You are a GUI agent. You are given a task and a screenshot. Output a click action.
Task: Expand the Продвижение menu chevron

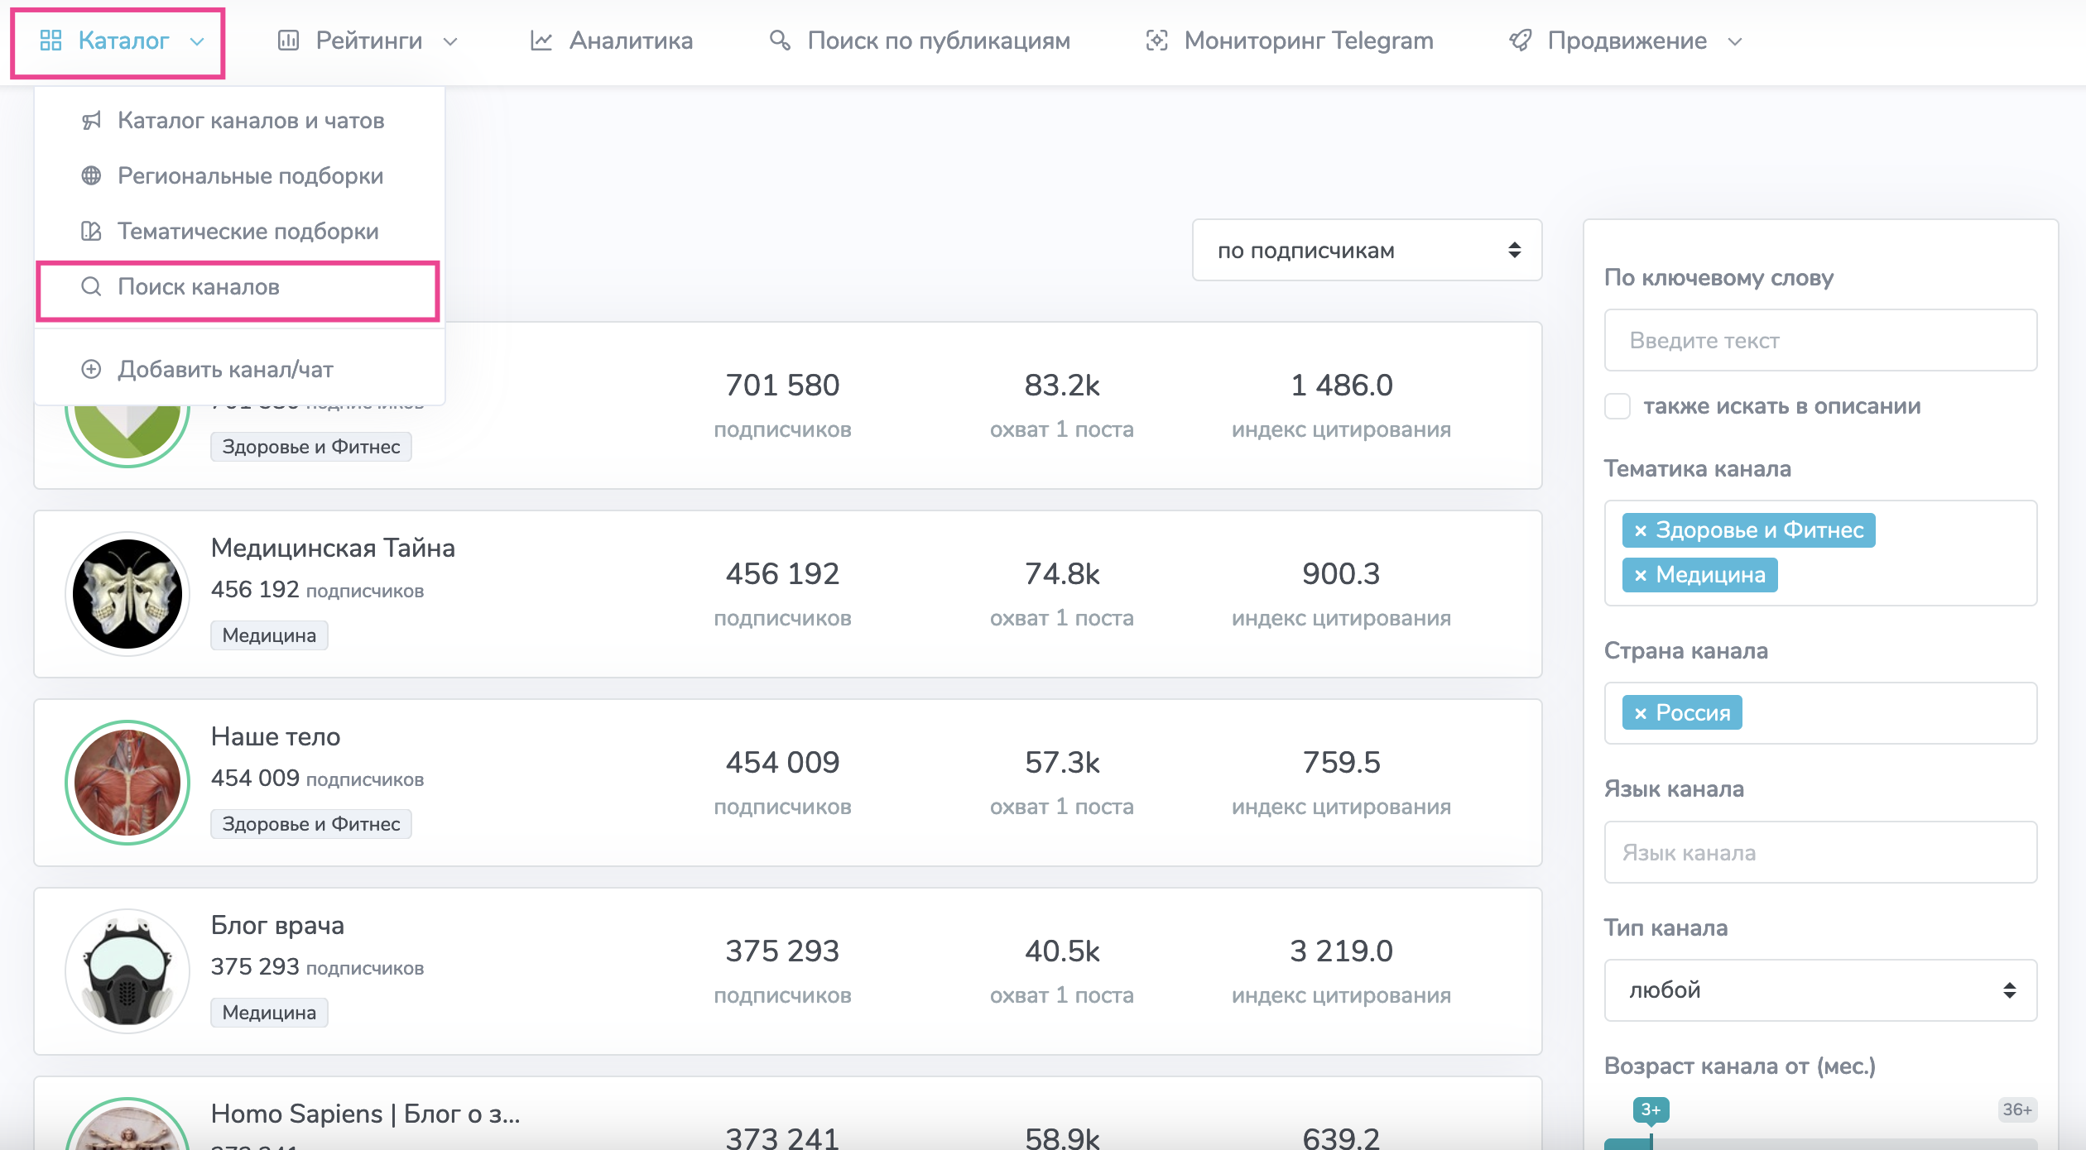click(x=1735, y=41)
